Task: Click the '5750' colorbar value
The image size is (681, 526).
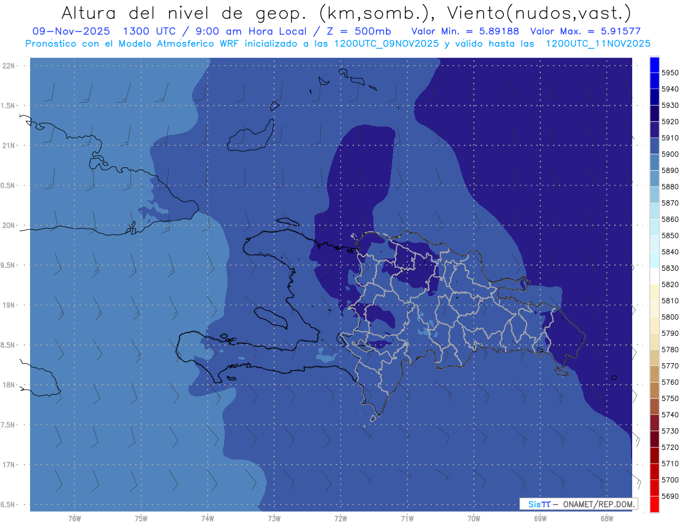Action: coord(670,398)
